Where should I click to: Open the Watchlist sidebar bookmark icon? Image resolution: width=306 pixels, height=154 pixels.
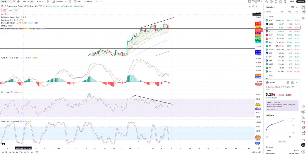pyautogui.click(x=303, y=7)
